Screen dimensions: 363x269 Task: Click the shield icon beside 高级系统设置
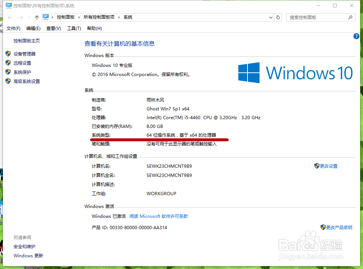coord(8,81)
